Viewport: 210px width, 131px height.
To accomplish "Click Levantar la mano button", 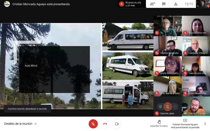I will (159, 124).
